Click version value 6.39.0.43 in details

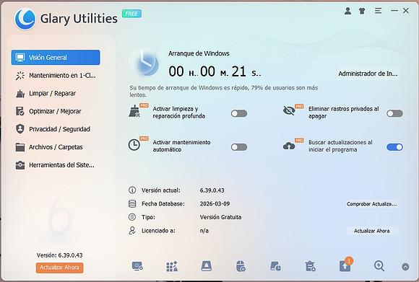click(212, 190)
